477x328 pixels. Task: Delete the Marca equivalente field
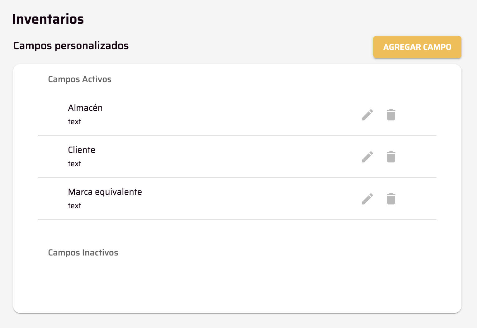(x=391, y=199)
